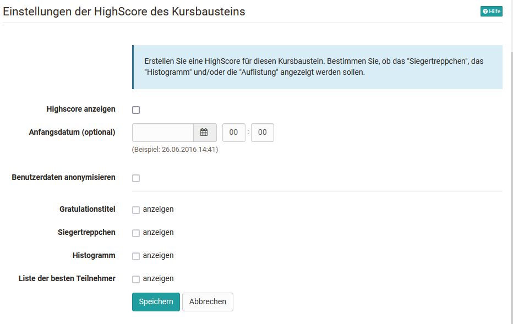Image resolution: width=513 pixels, height=324 pixels.
Task: Enable anzeigen for Gratulationstitel
Action: [135, 209]
